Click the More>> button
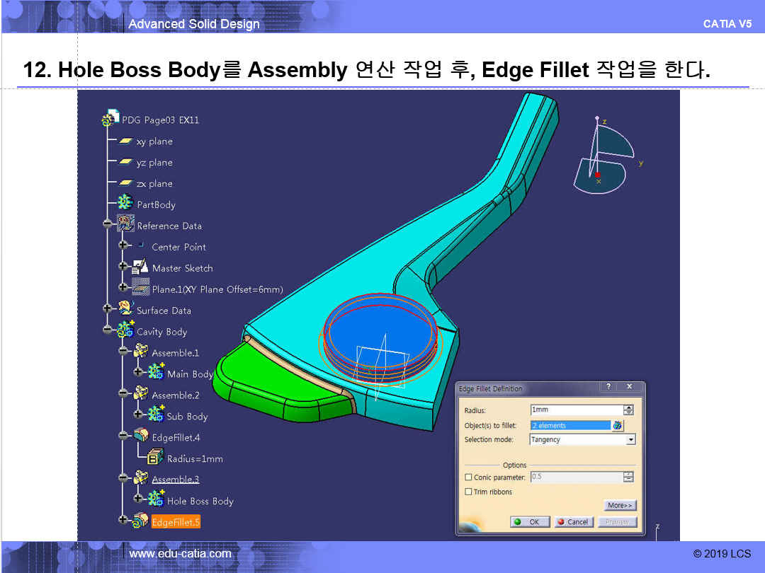 point(620,505)
